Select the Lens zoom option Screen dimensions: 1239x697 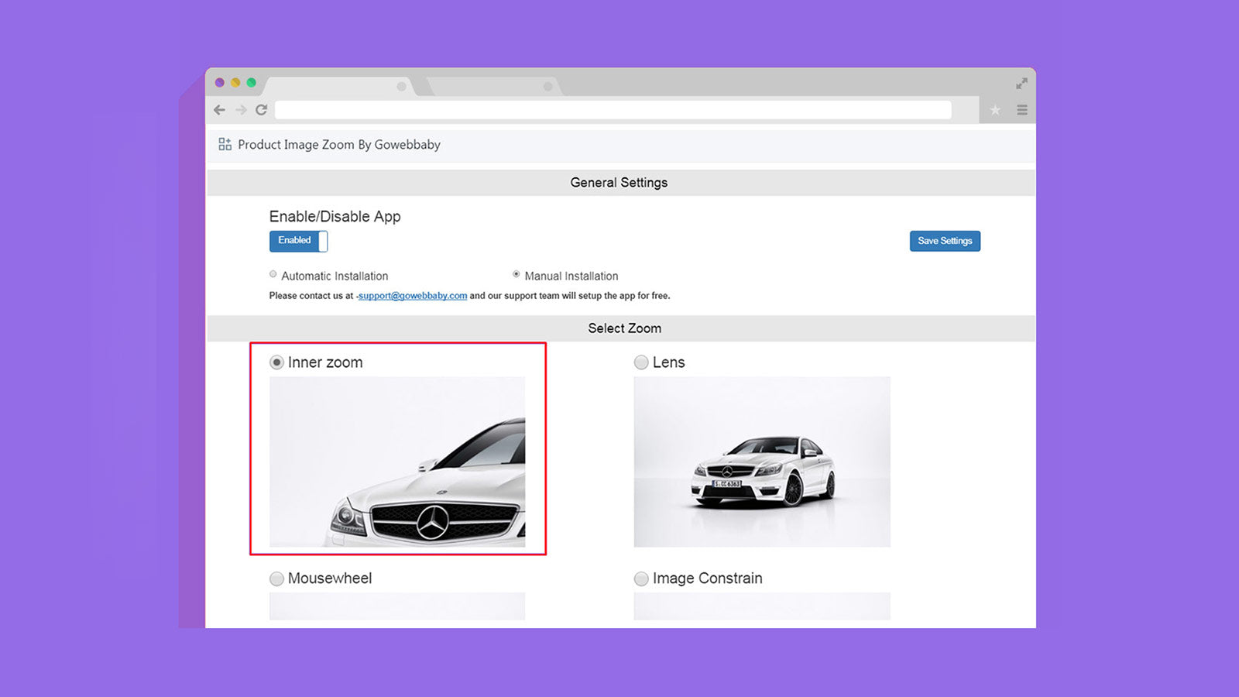coord(641,362)
